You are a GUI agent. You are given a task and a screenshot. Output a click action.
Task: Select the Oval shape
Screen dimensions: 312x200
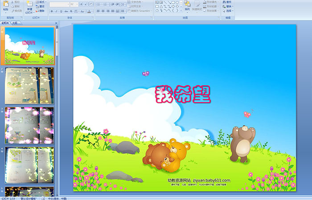[177, 2]
